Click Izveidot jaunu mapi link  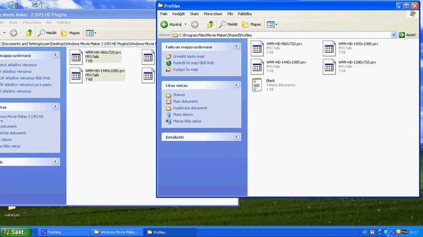pos(189,57)
